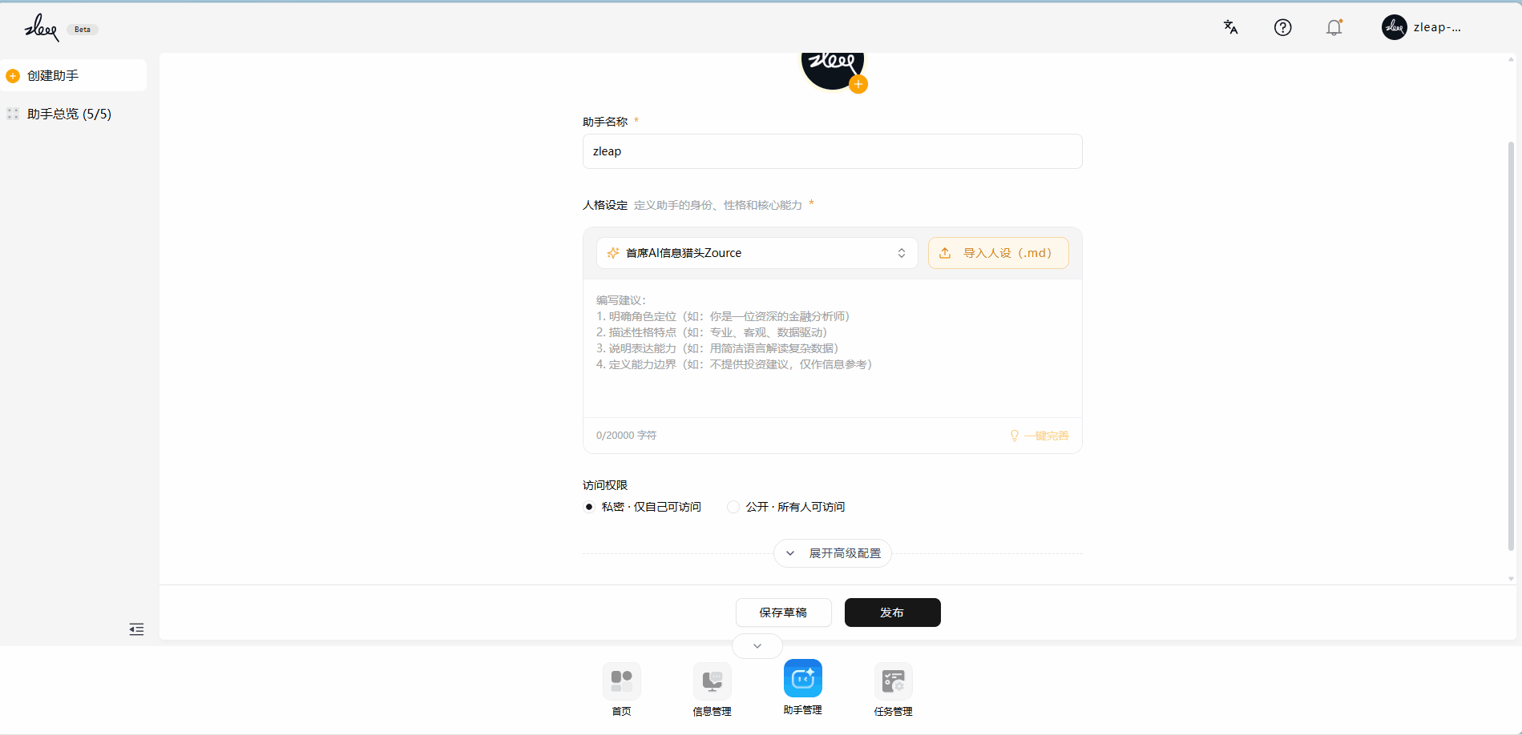The image size is (1522, 735).
Task: Click the 助手名称 input containing zleap
Action: pos(833,151)
